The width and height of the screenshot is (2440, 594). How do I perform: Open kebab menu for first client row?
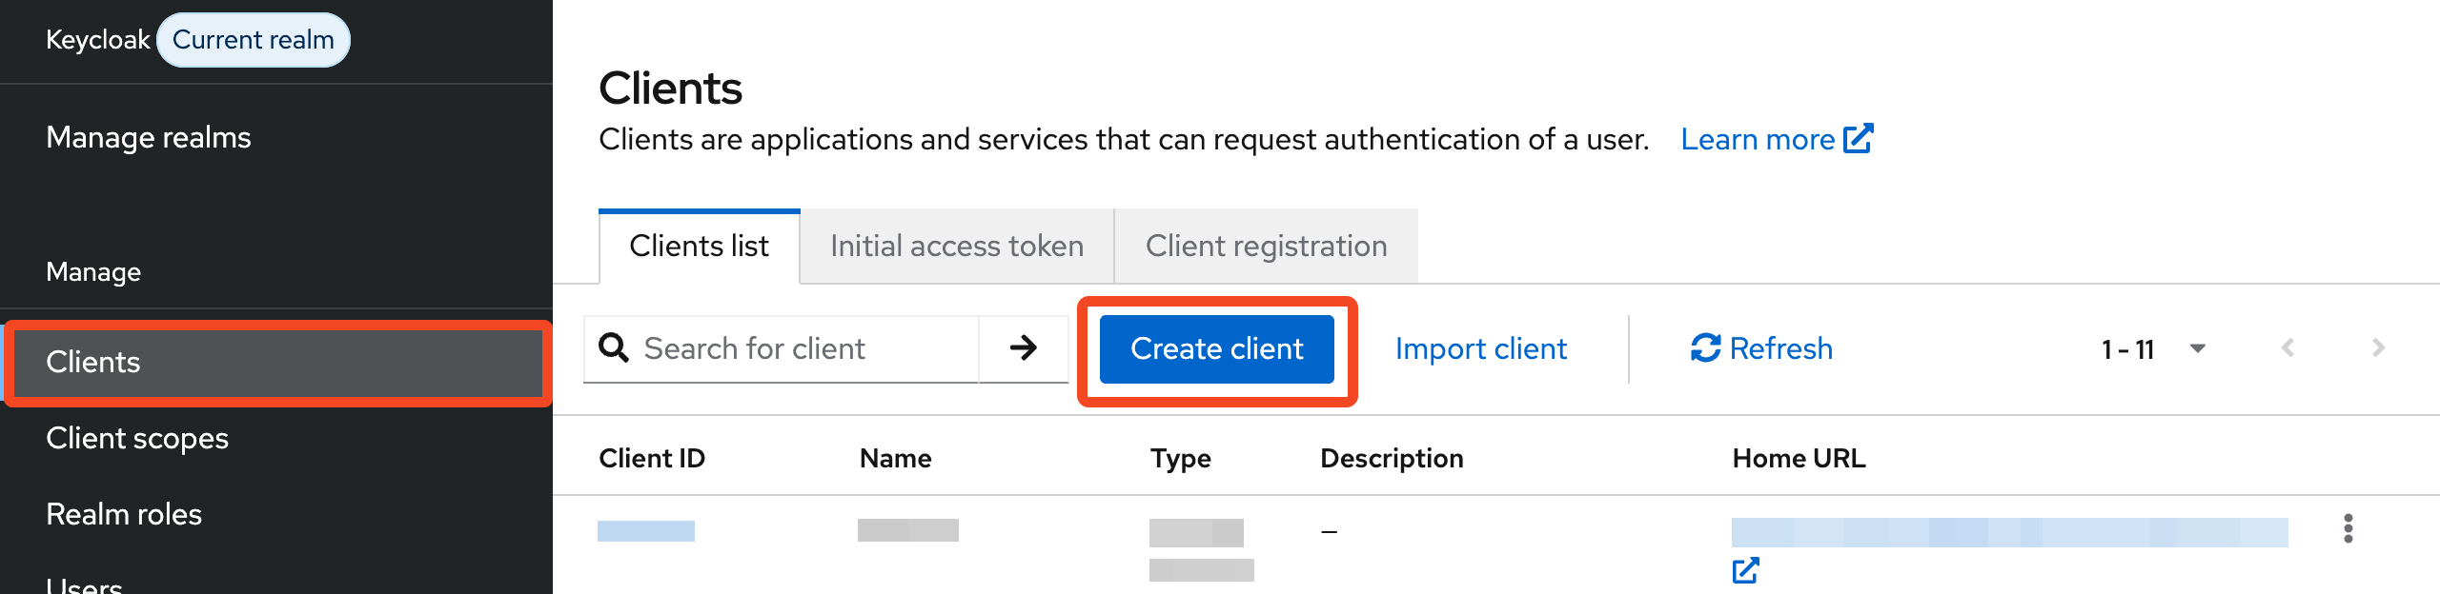[2348, 528]
